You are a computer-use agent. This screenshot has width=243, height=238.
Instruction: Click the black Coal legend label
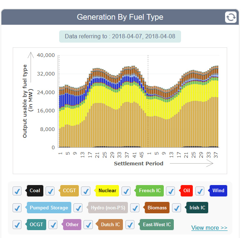(35, 191)
